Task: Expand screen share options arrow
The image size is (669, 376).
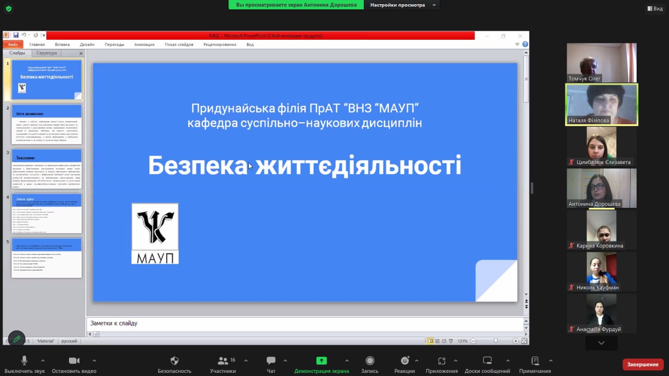Action: (347, 360)
